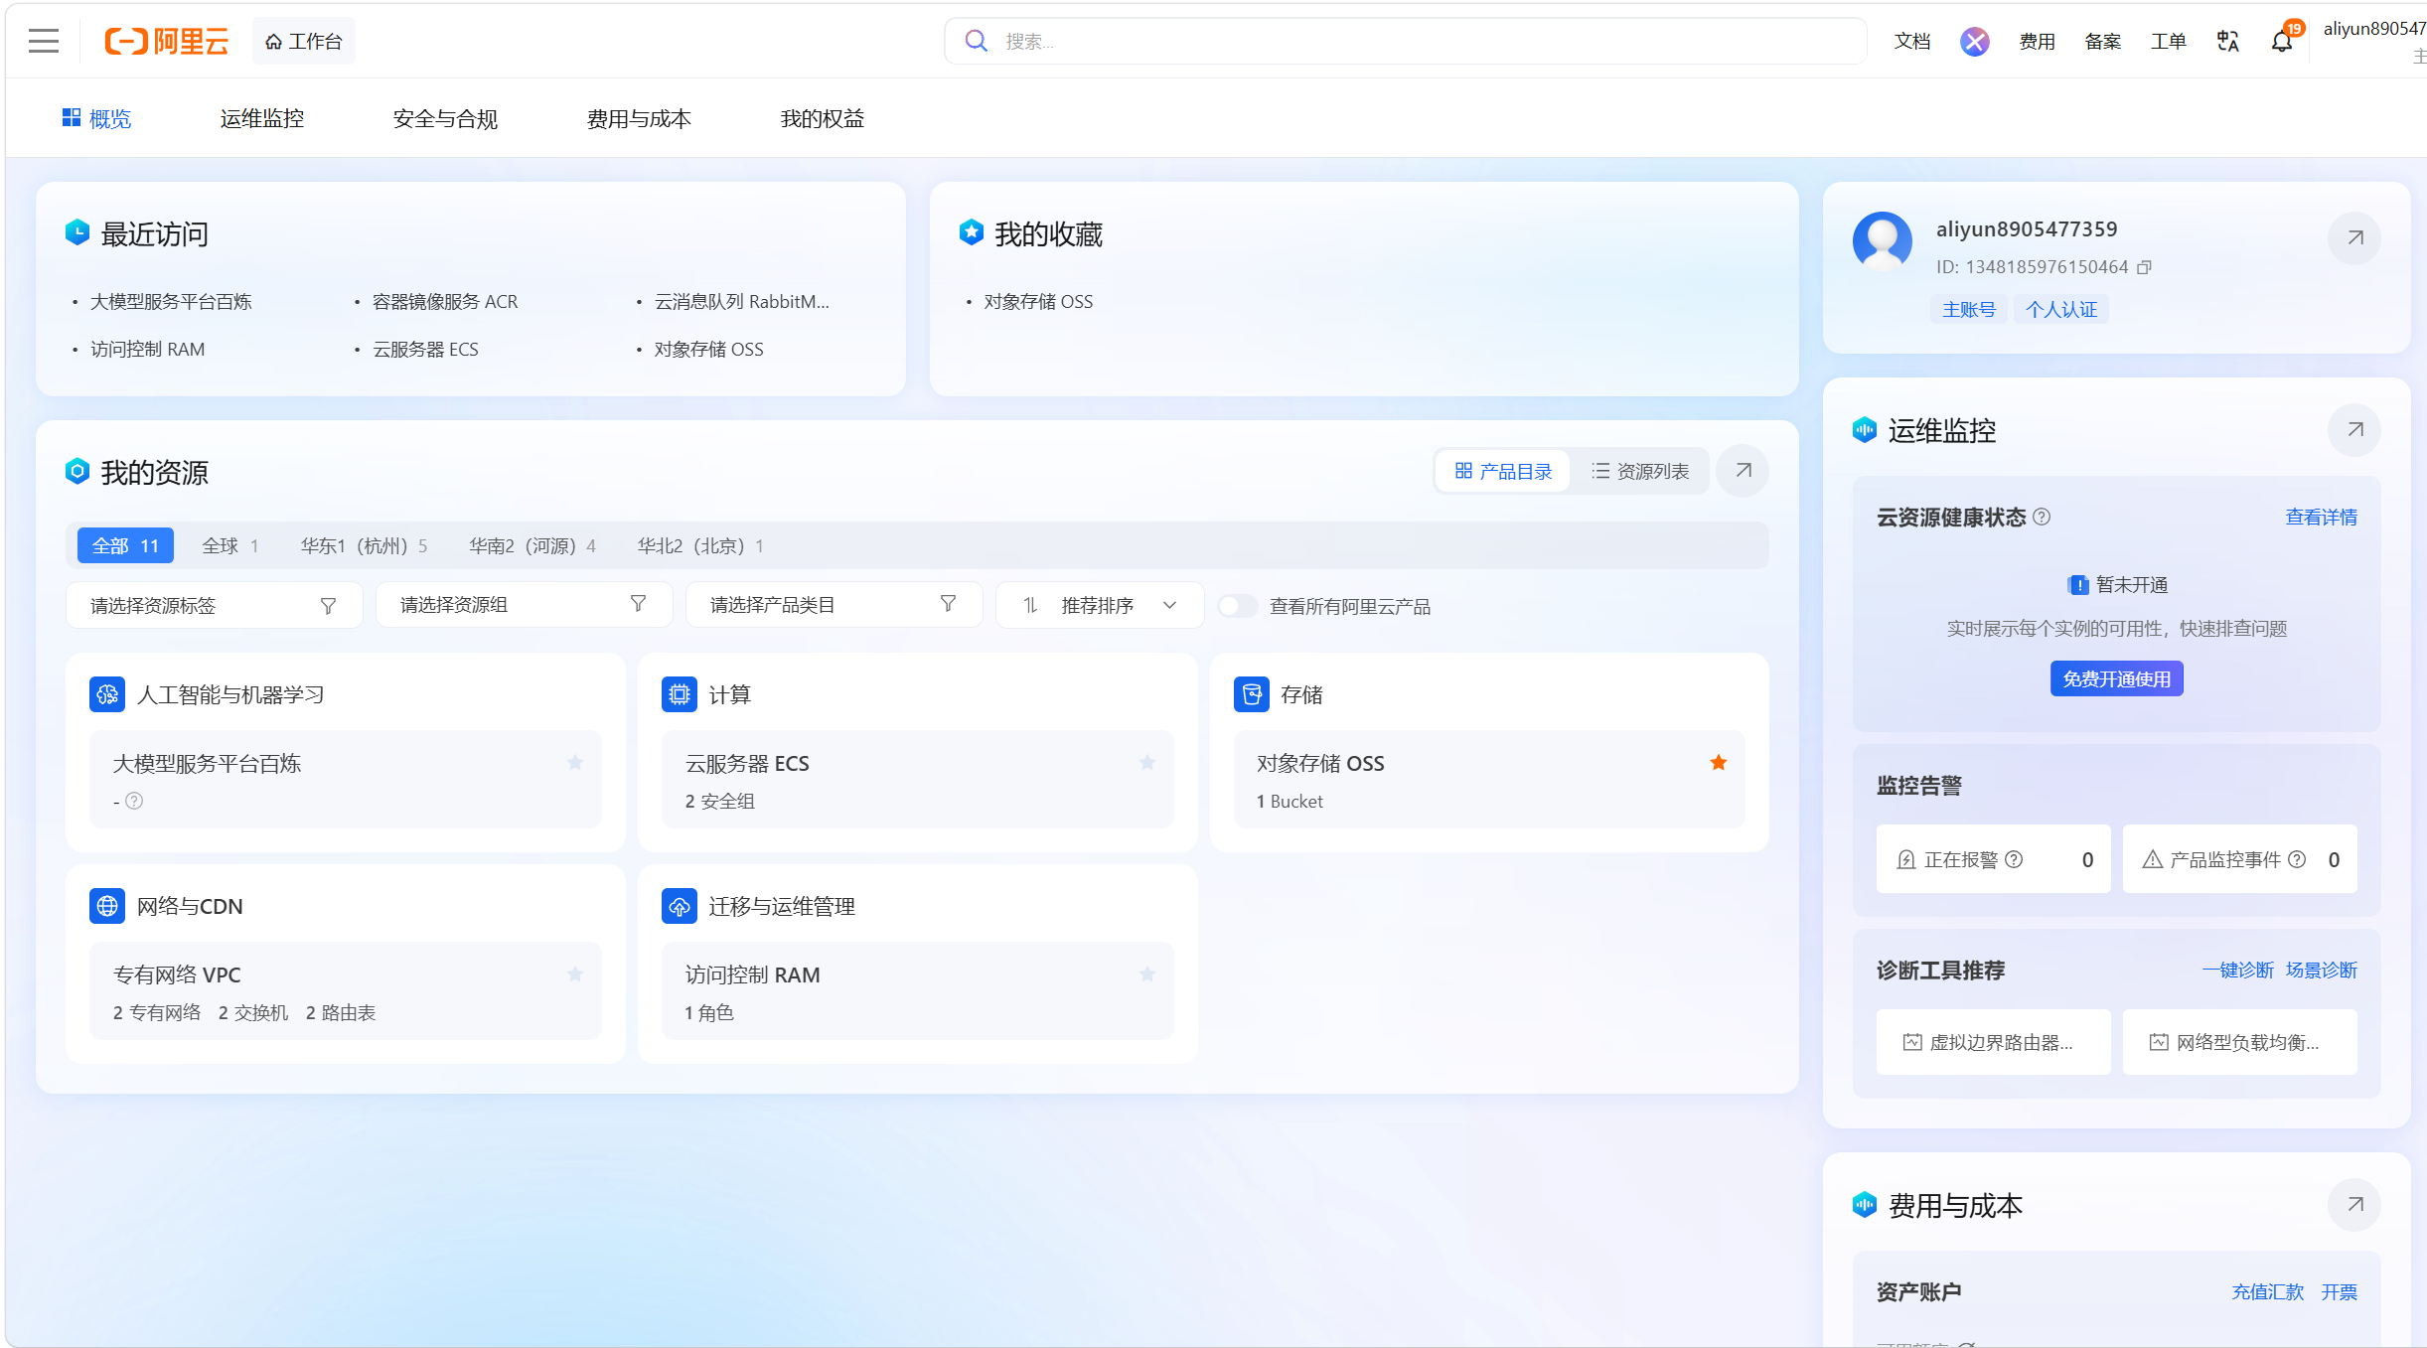Open the notification bell icon
2427x1348 pixels.
coord(2282,41)
